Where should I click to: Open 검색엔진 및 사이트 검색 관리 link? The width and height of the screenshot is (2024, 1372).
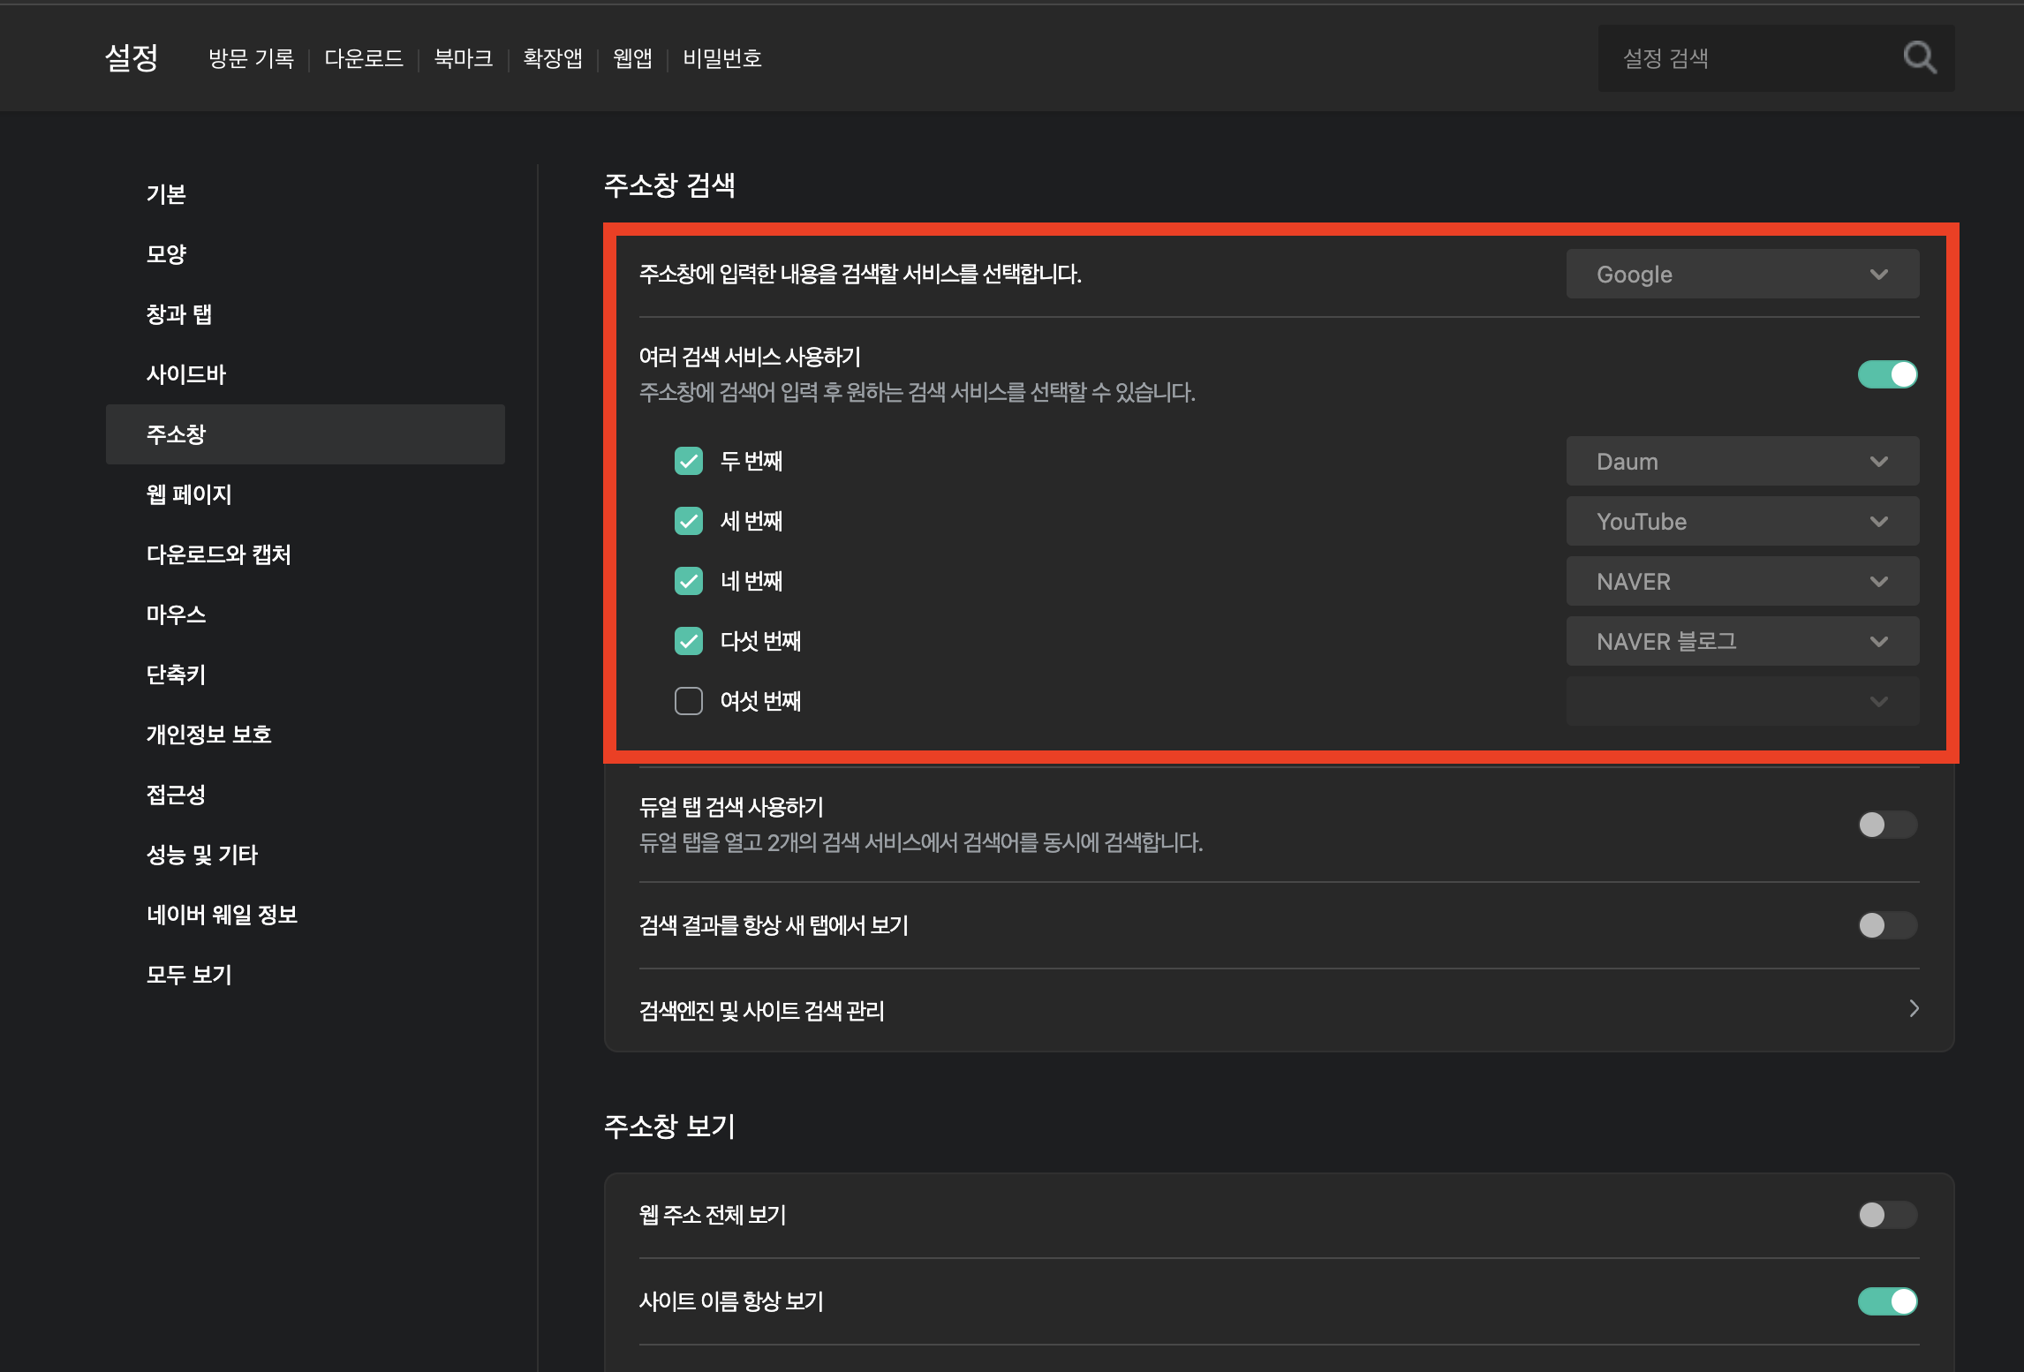761,1010
